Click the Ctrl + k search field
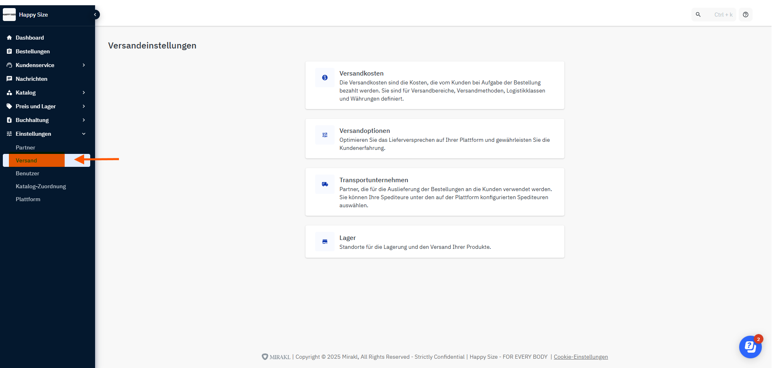The image size is (778, 368). tap(723, 15)
